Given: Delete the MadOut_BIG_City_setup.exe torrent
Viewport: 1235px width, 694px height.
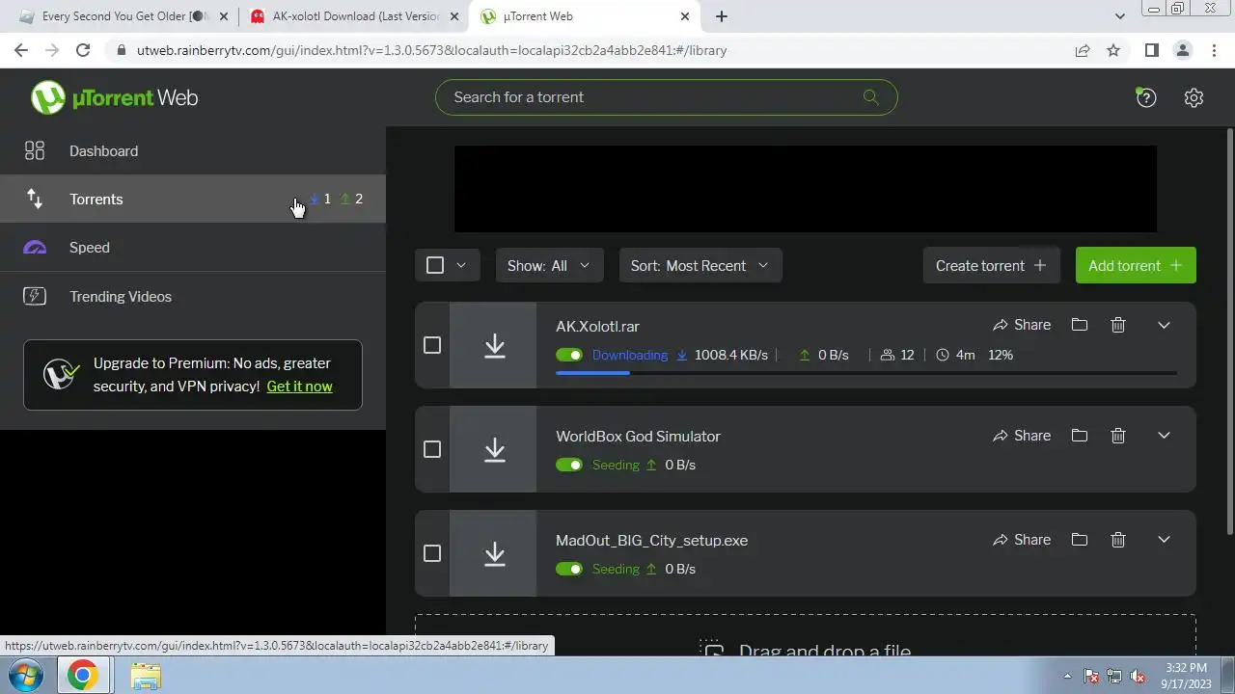Looking at the screenshot, I should [1118, 540].
